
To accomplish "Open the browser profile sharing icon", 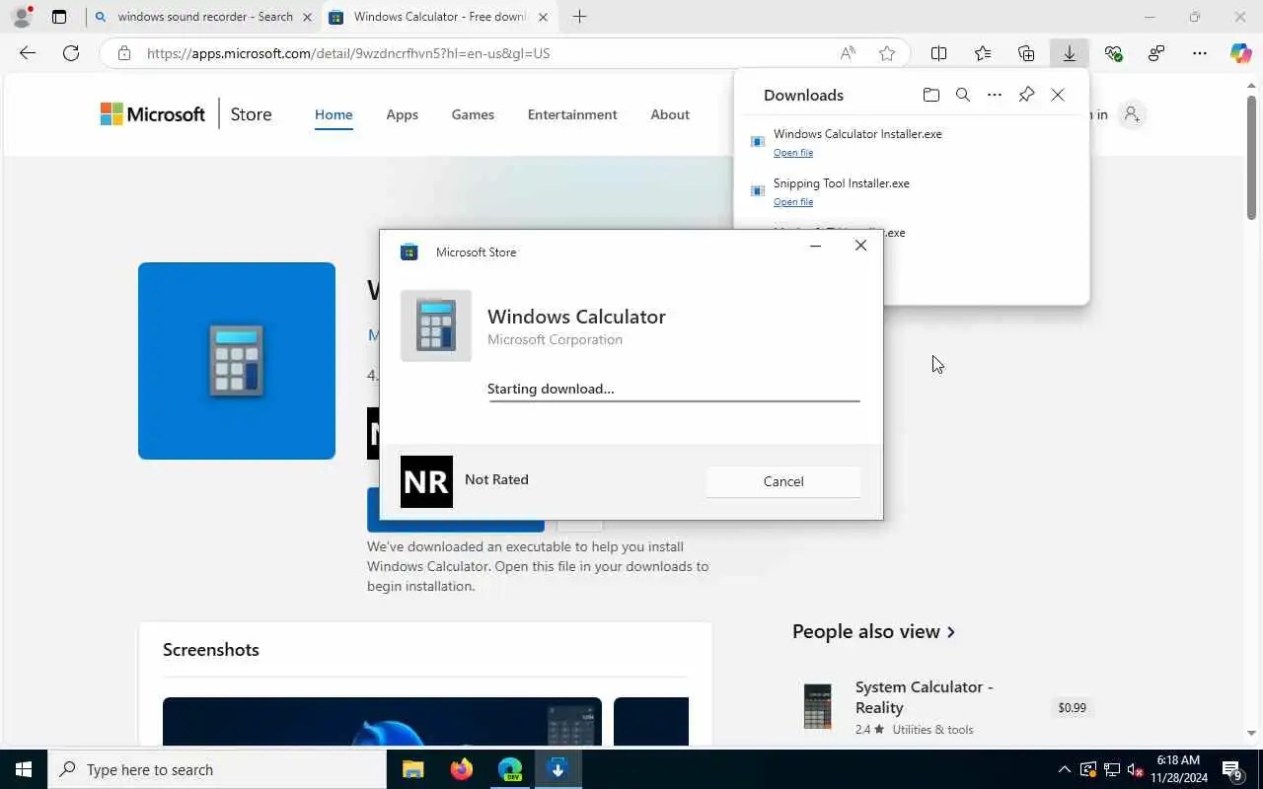I will coord(1156,53).
